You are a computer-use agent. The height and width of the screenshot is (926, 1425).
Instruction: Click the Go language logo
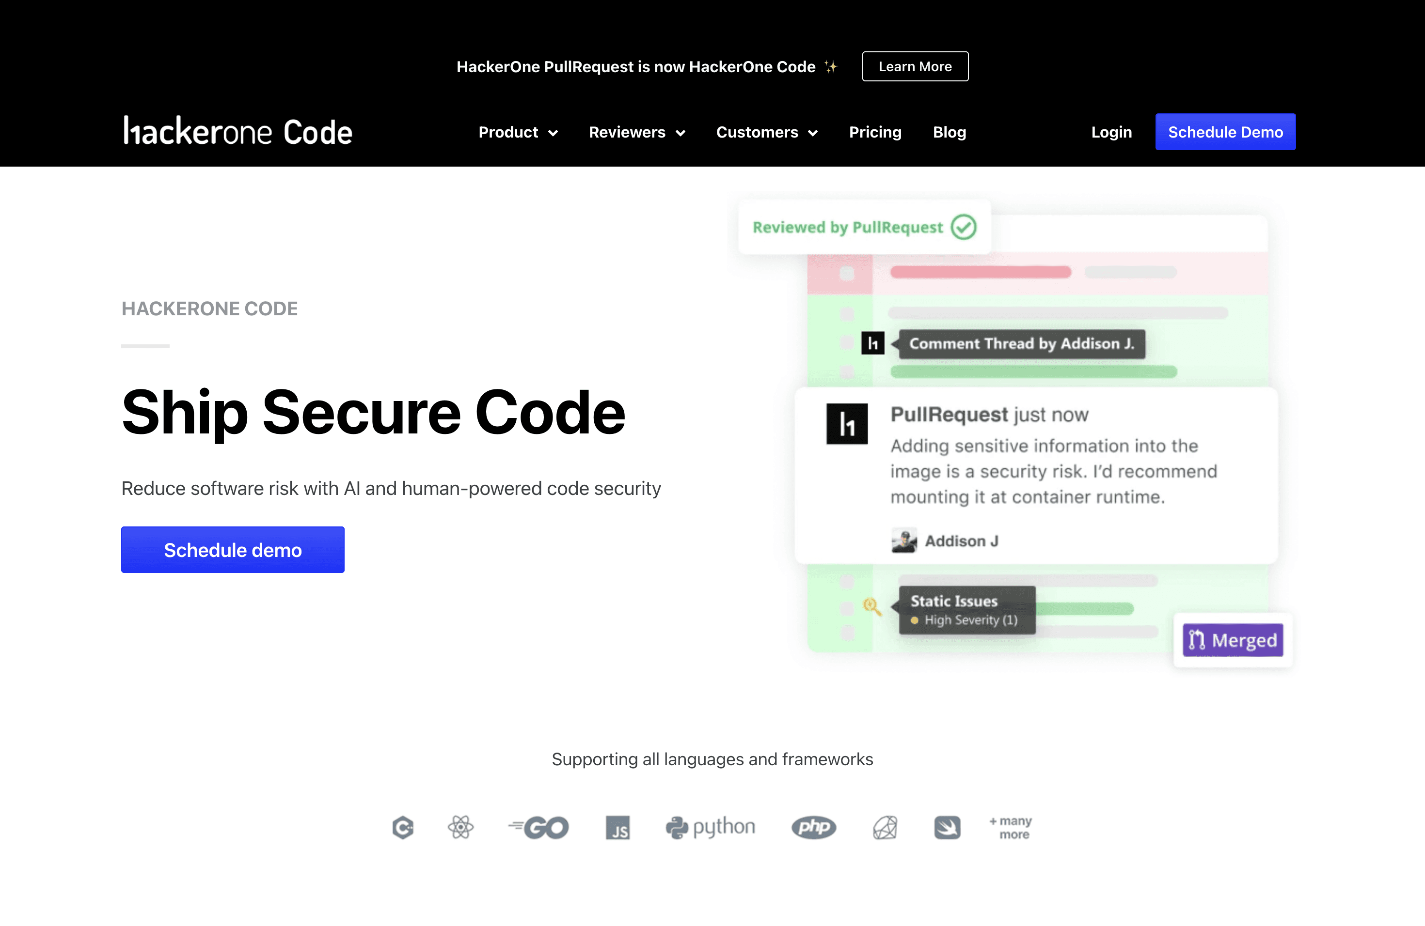coord(538,828)
